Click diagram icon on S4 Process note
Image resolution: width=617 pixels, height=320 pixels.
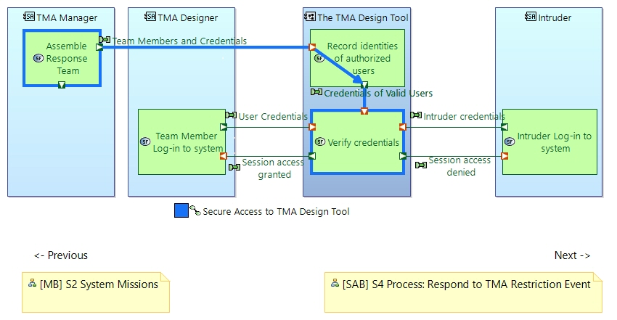(x=335, y=283)
